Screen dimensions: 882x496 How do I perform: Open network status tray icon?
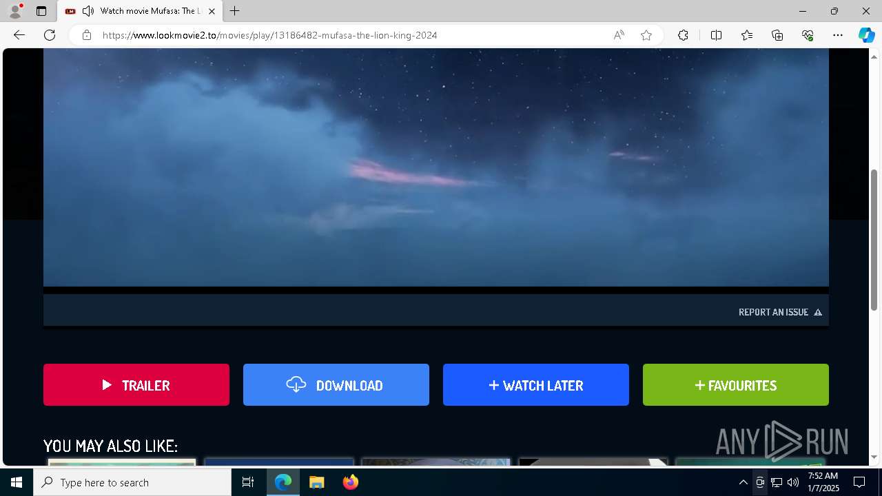[x=777, y=482]
